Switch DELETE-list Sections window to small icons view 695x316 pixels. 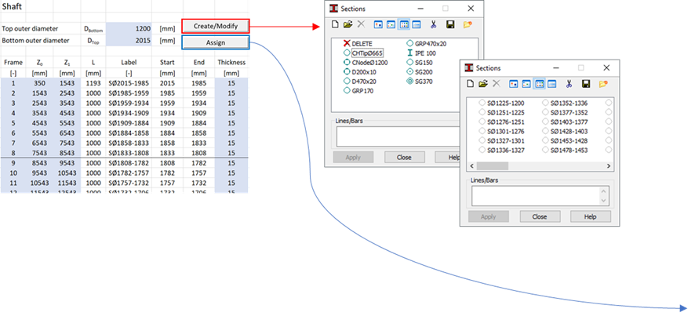click(391, 24)
